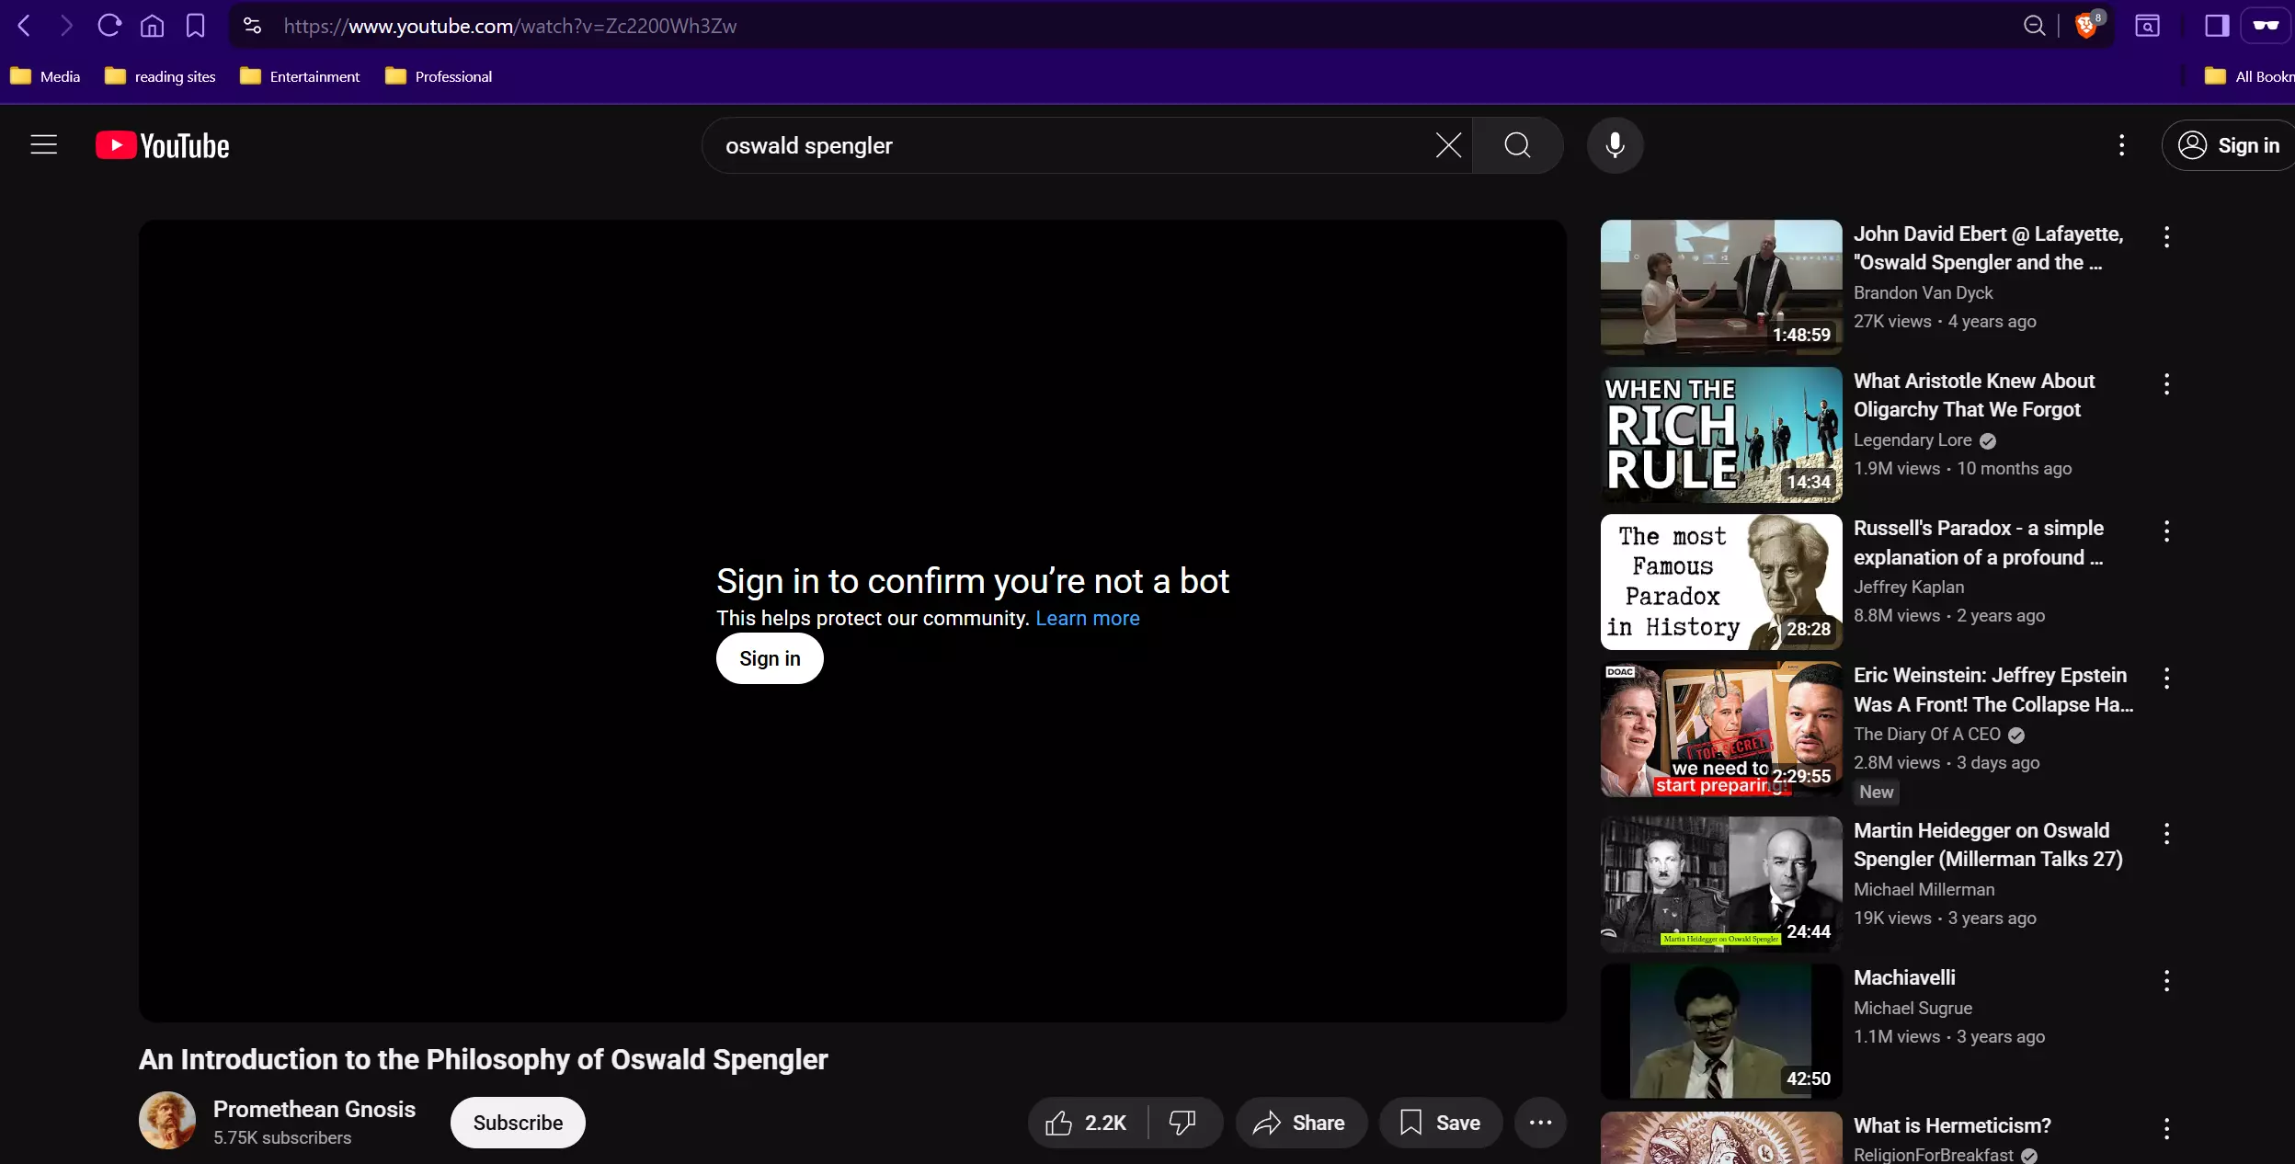Image resolution: width=2295 pixels, height=1164 pixels.
Task: Open more actions ellipsis under video
Action: click(x=1540, y=1123)
